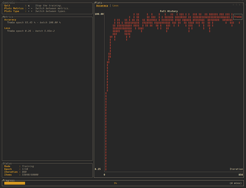Click the Controls panel title
The width and height of the screenshot is (246, 188).
click(9, 3)
